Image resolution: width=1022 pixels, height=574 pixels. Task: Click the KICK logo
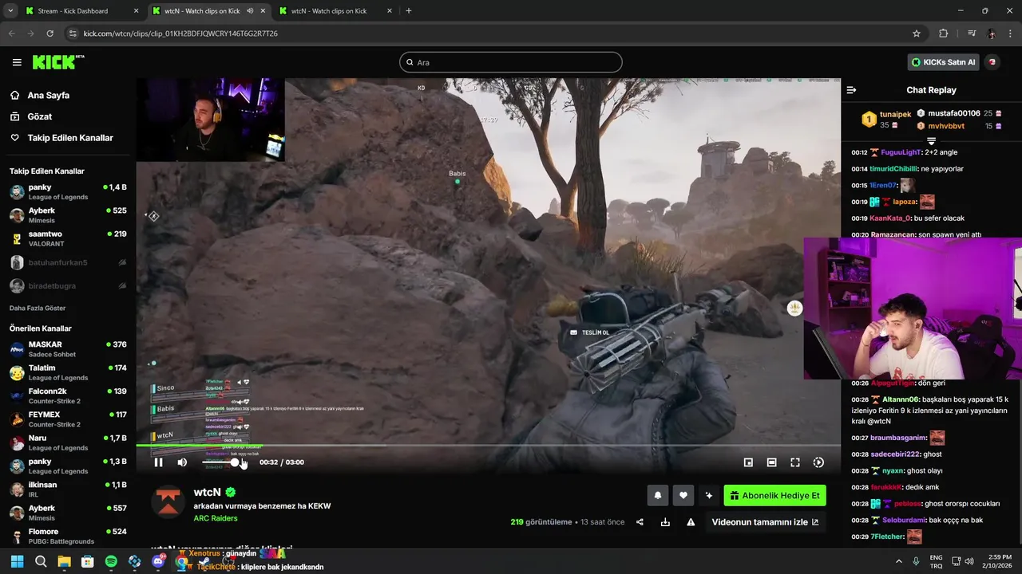[x=58, y=62]
